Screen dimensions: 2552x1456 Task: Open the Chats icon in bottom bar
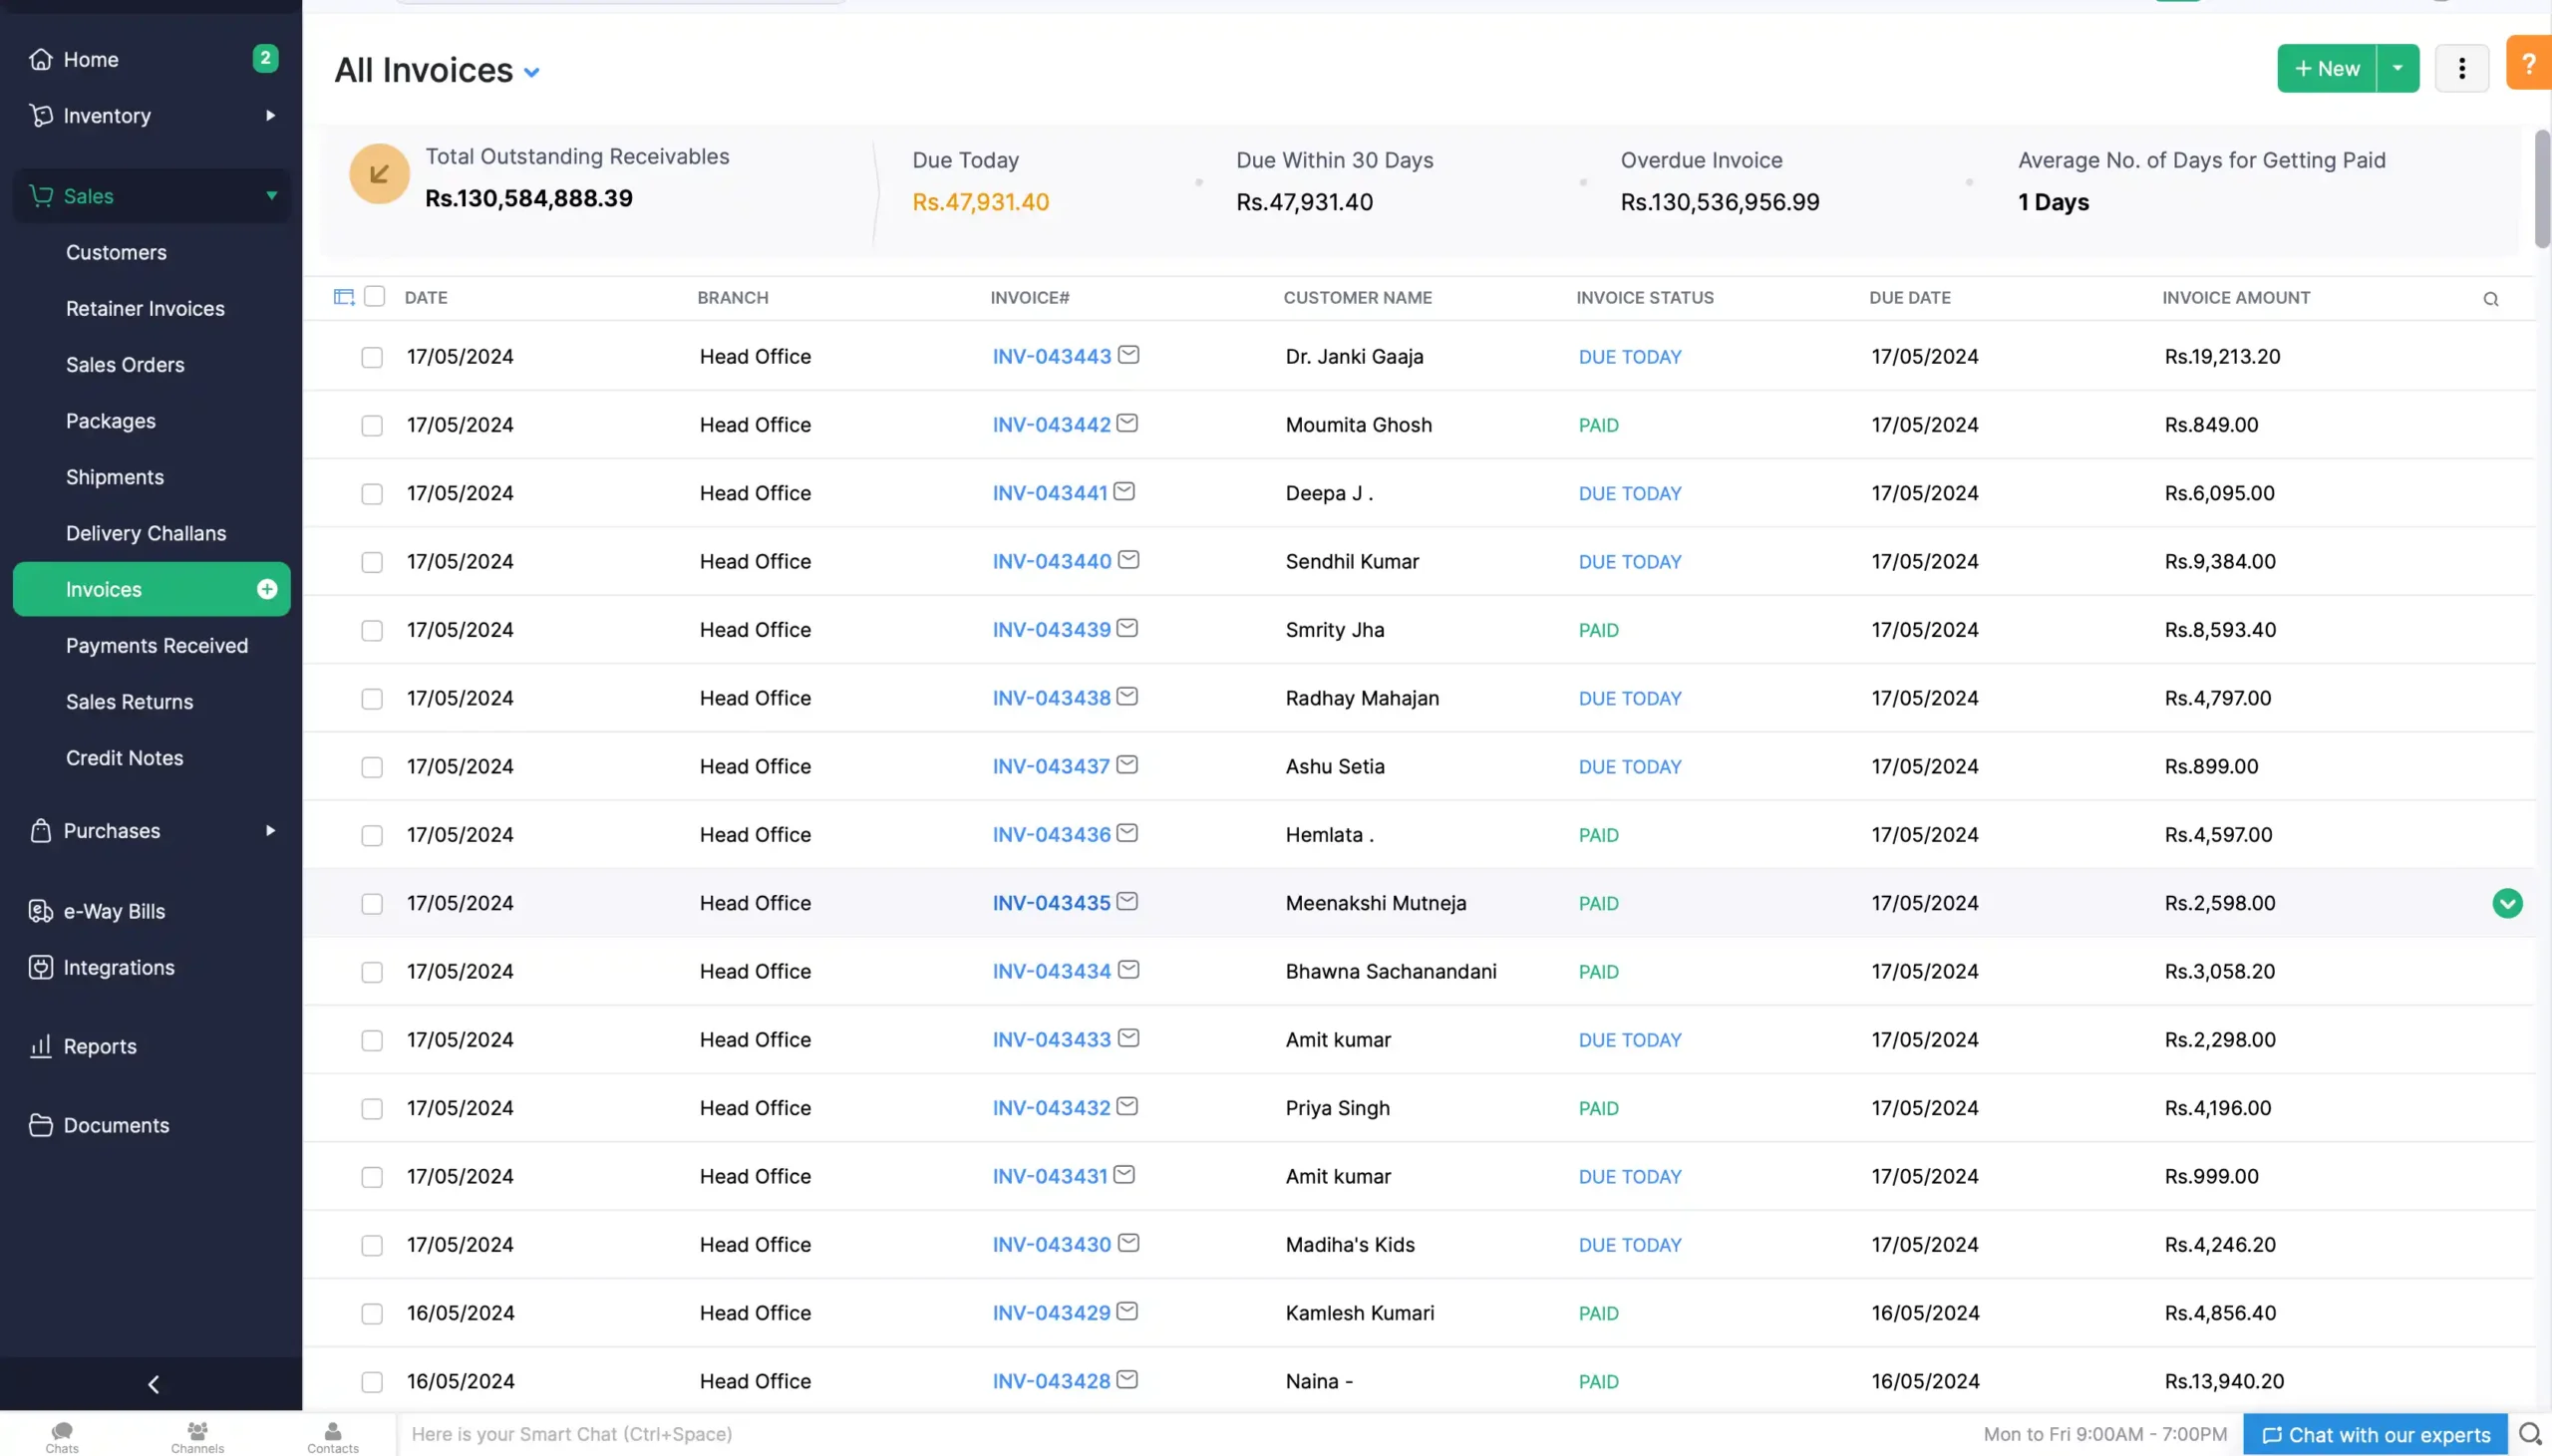click(x=62, y=1436)
